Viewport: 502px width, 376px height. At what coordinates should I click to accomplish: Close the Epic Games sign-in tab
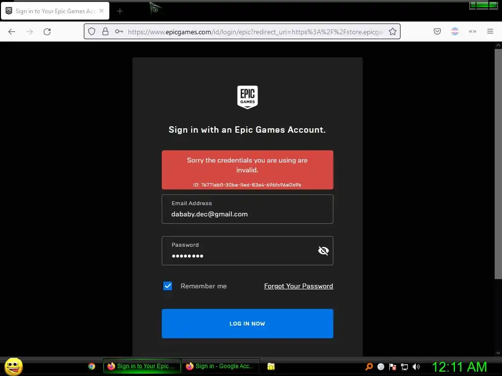point(101,11)
